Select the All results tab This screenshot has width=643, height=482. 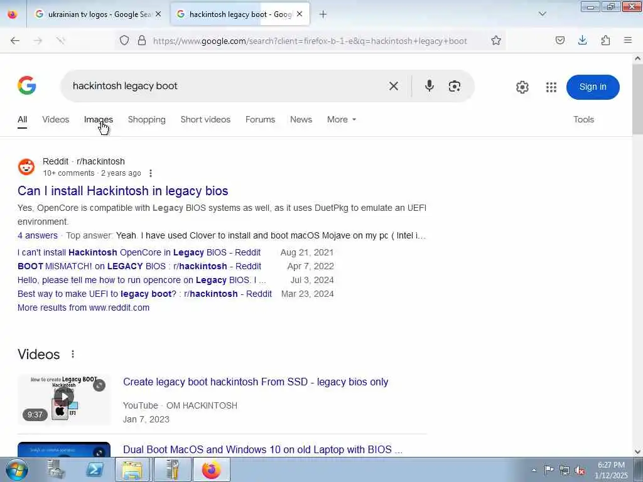[x=22, y=120]
